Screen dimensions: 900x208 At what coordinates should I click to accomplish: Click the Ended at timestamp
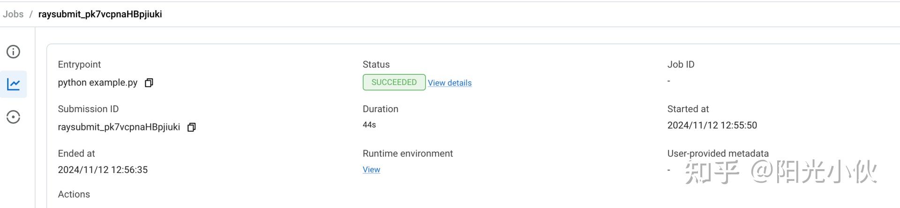point(103,170)
